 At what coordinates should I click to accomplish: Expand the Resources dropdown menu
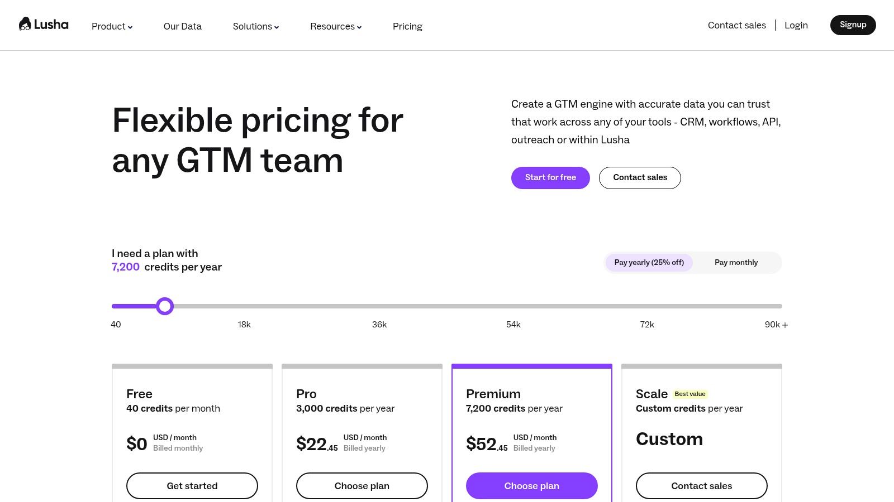336,26
